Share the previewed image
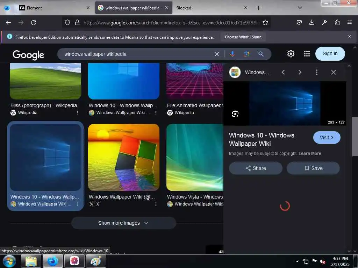The width and height of the screenshot is (358, 268). (256, 168)
